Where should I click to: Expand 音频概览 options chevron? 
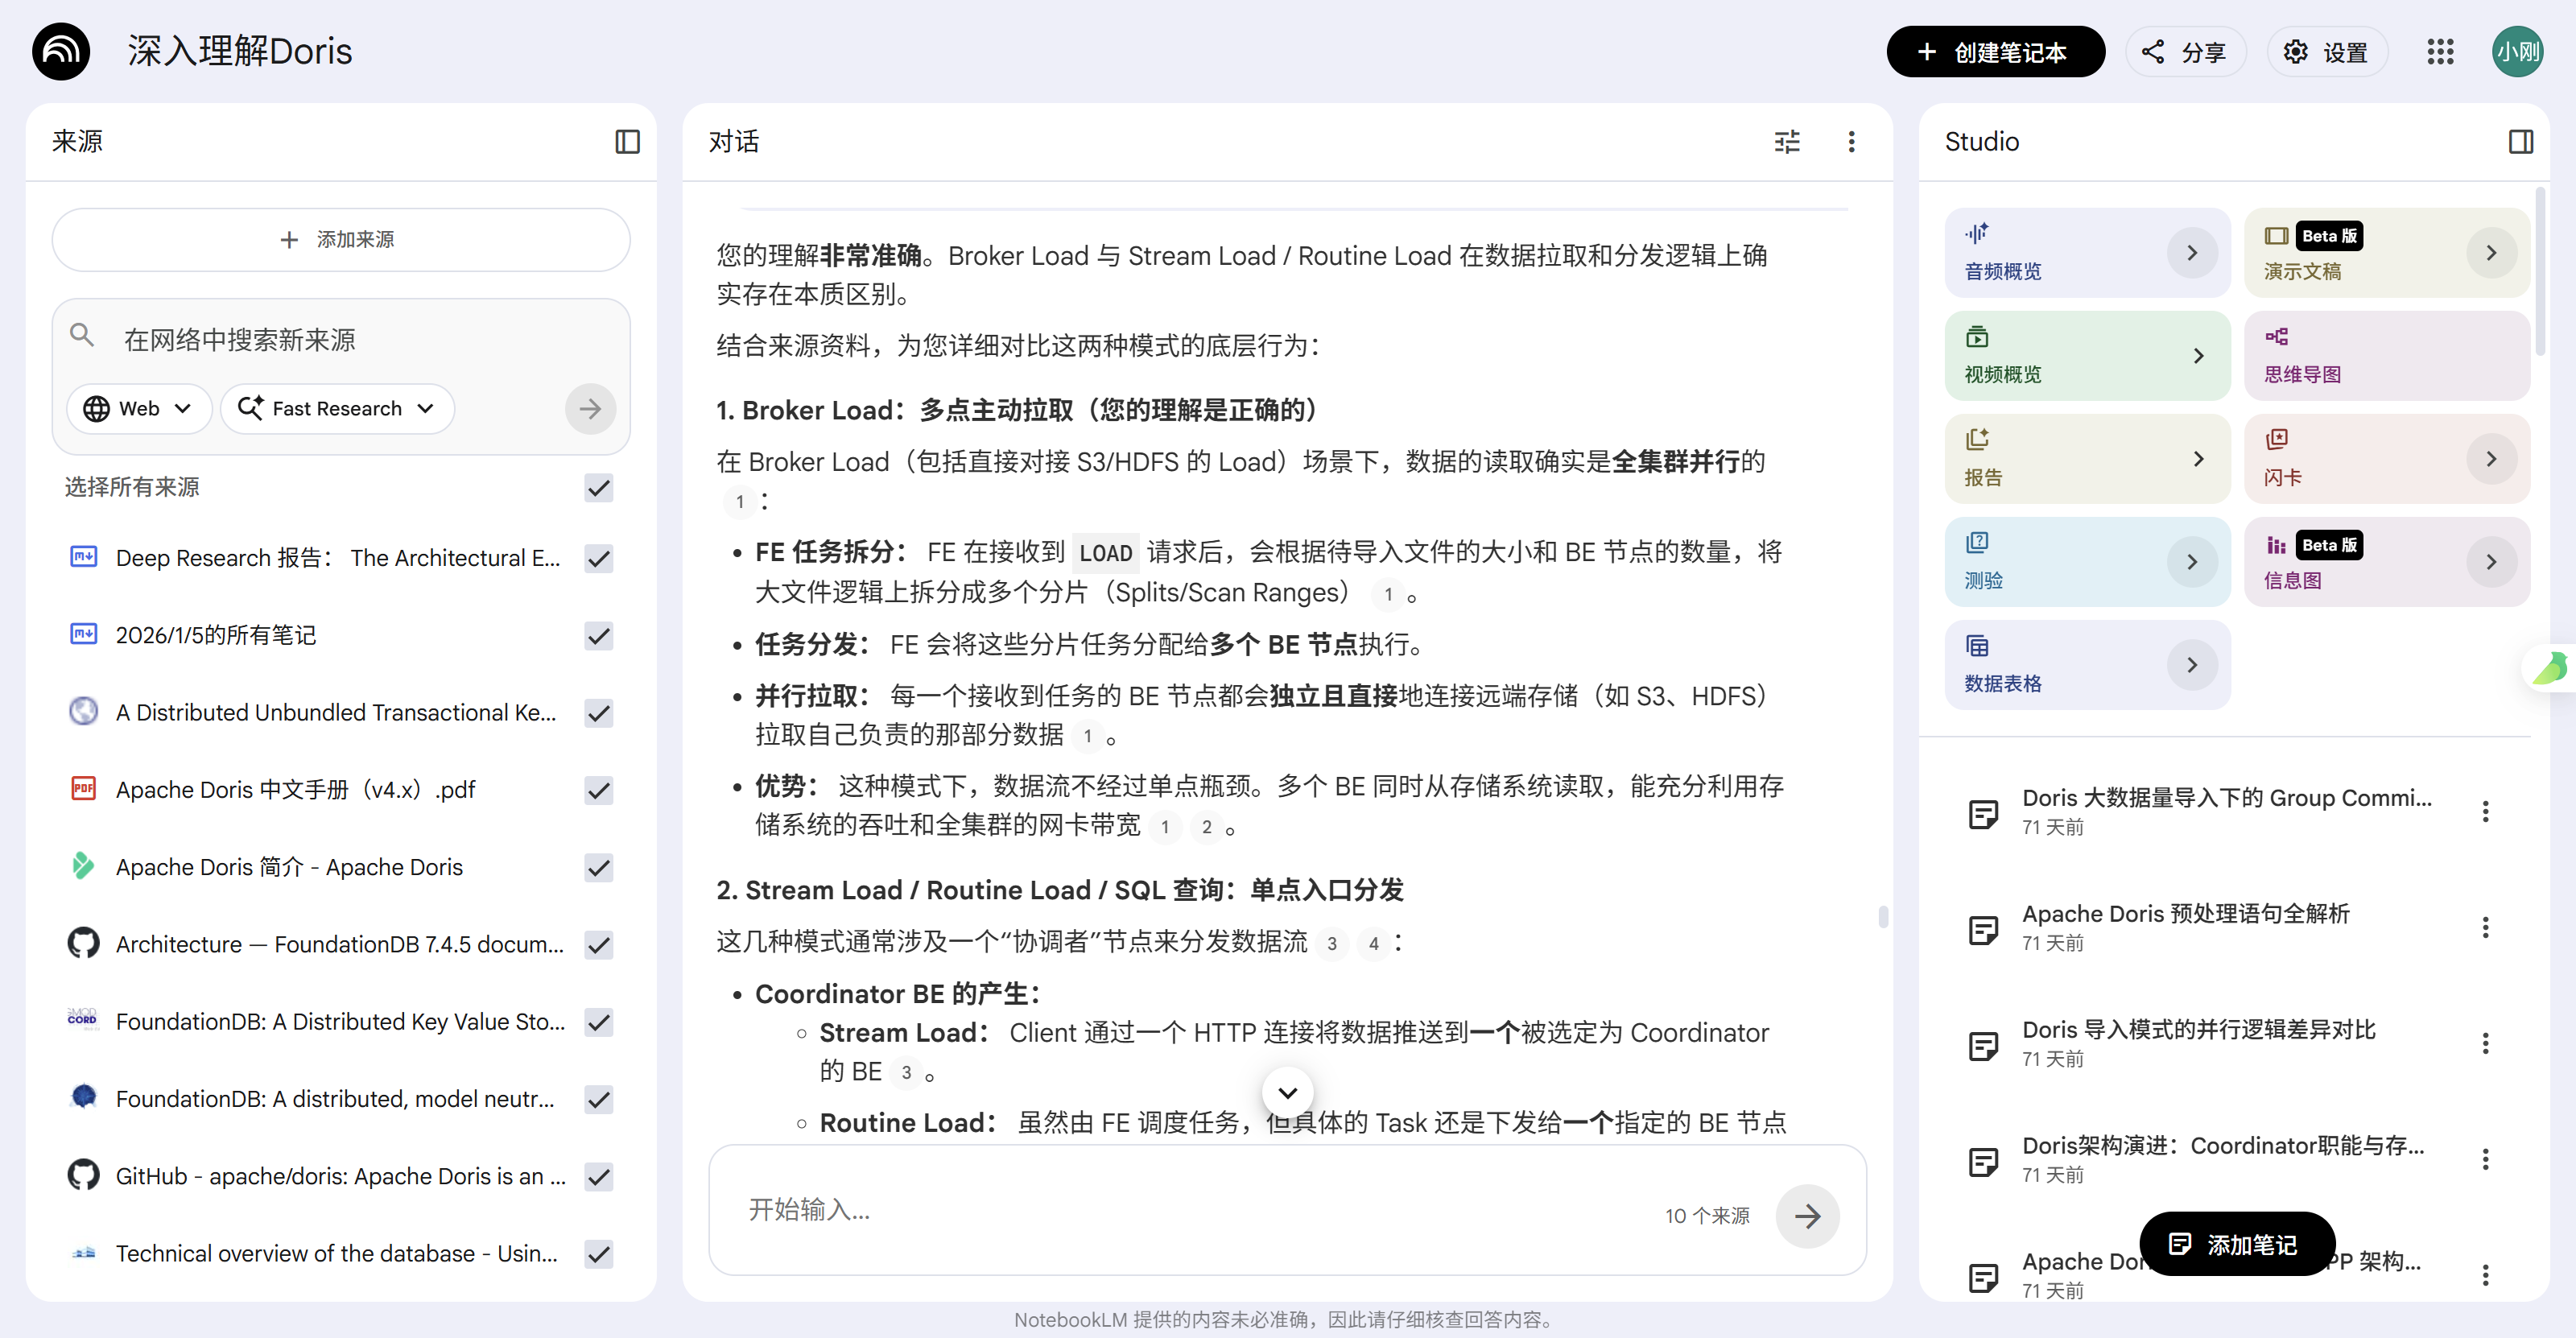pyautogui.click(x=2192, y=253)
